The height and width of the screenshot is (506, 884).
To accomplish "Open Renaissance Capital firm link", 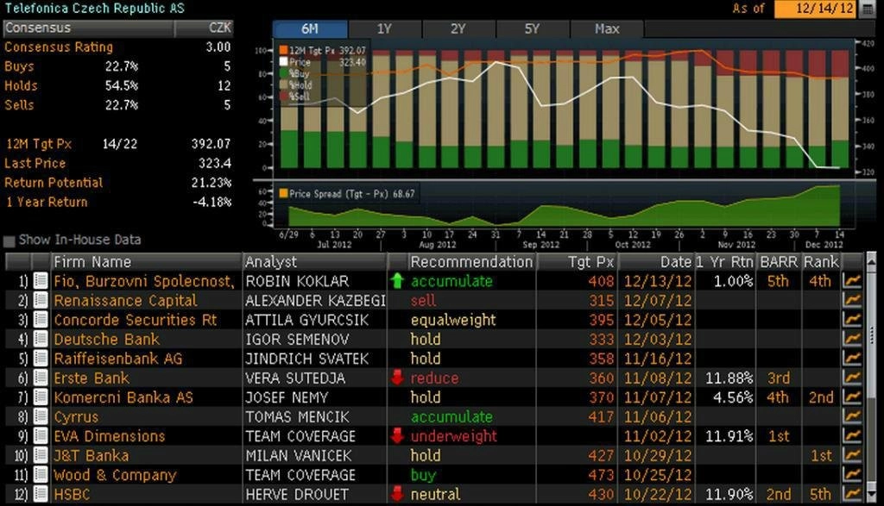I will [125, 300].
